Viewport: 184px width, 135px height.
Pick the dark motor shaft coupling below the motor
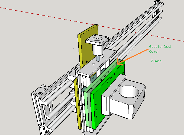click(x=98, y=58)
